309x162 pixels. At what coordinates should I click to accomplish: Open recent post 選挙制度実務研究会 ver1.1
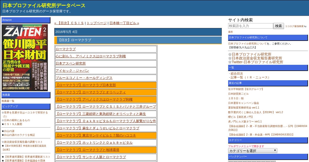[x=244, y=108]
